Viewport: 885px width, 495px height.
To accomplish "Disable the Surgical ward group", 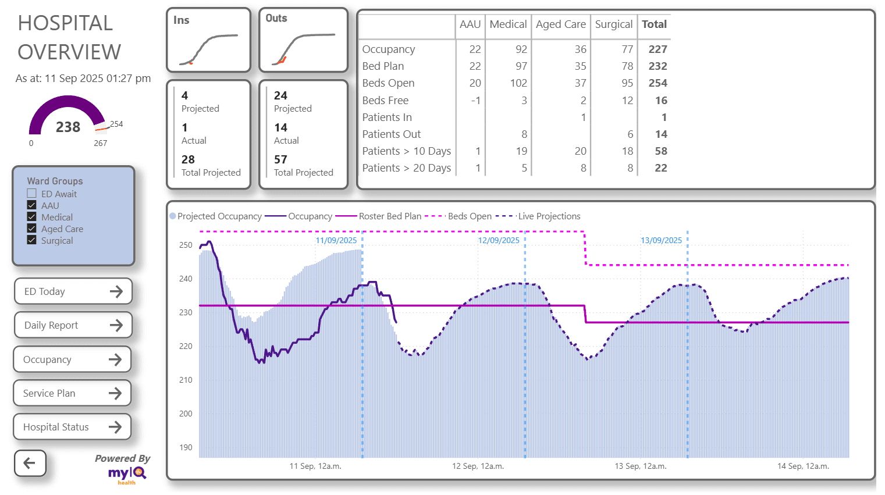I will point(32,240).
